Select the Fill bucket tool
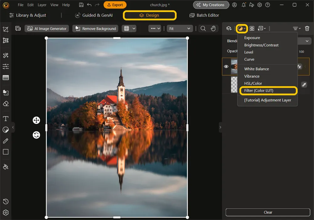The width and height of the screenshot is (314, 220). tap(6, 167)
